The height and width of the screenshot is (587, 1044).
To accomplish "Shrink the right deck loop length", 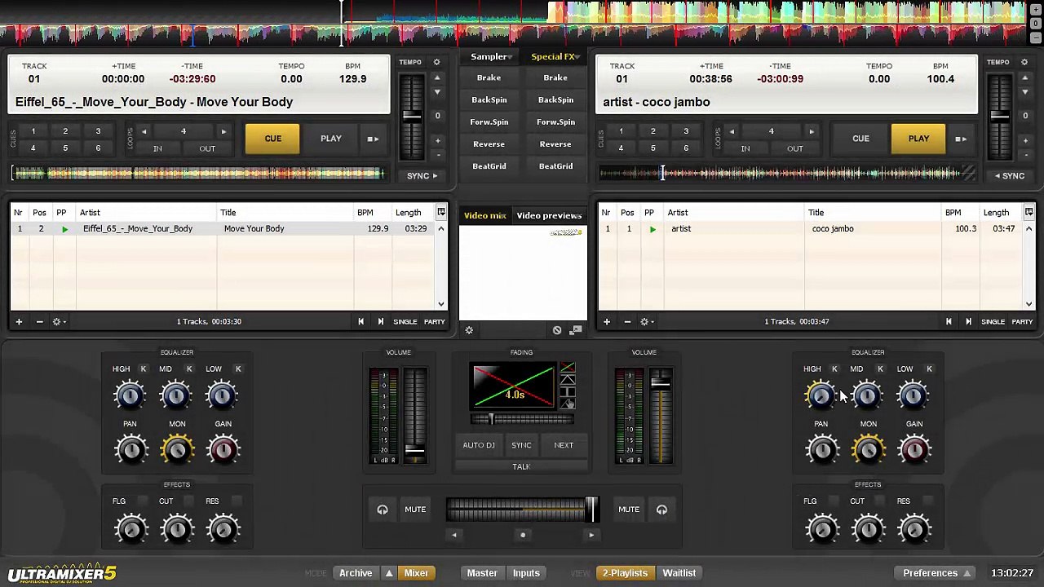I will click(x=732, y=132).
